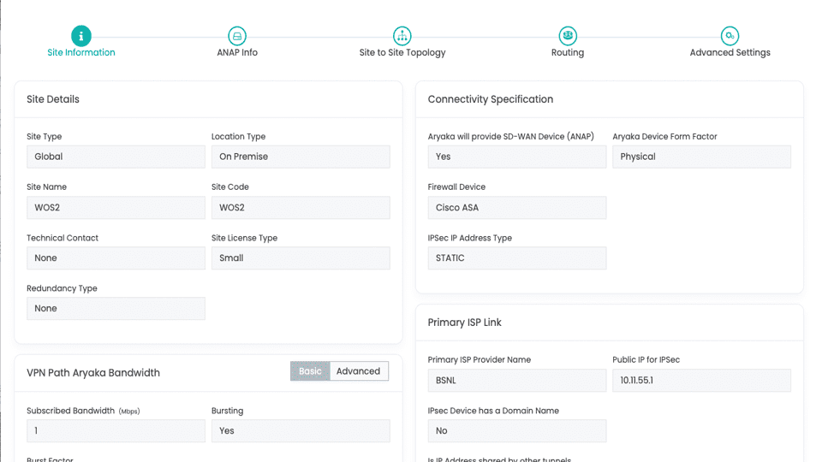Click the Site Information step icon

pos(80,36)
